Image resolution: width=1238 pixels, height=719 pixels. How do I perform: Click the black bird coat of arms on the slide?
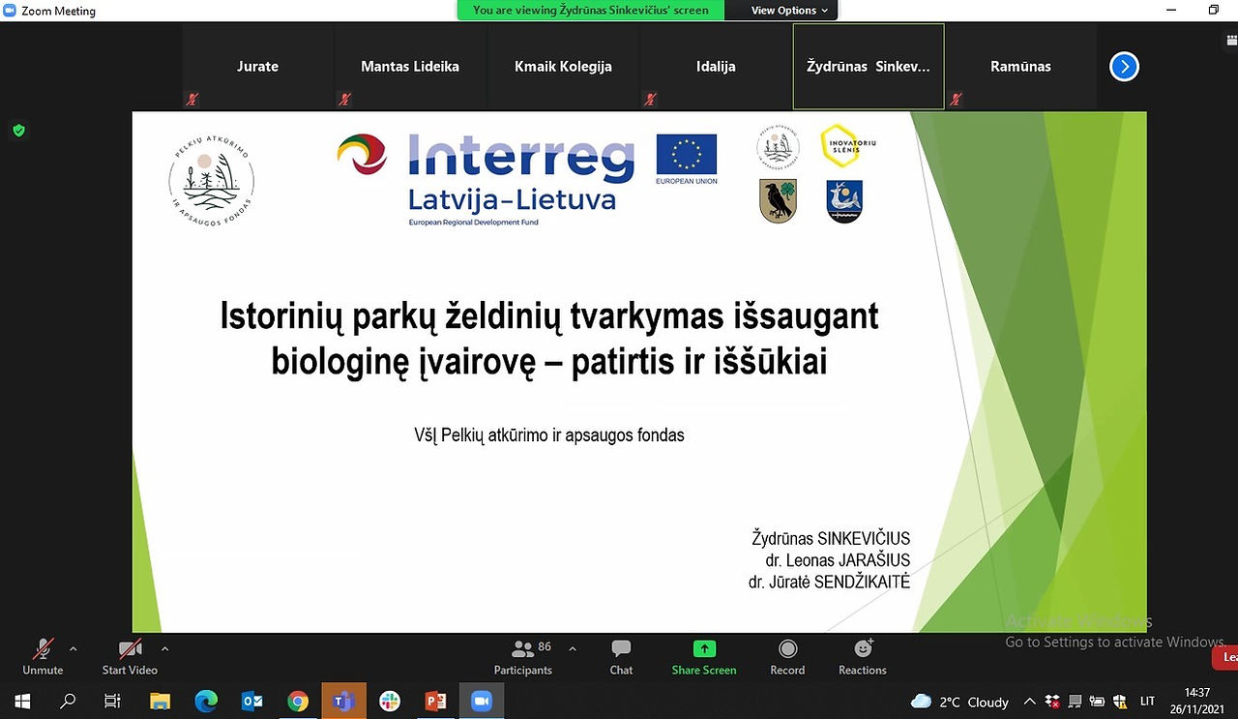click(778, 200)
